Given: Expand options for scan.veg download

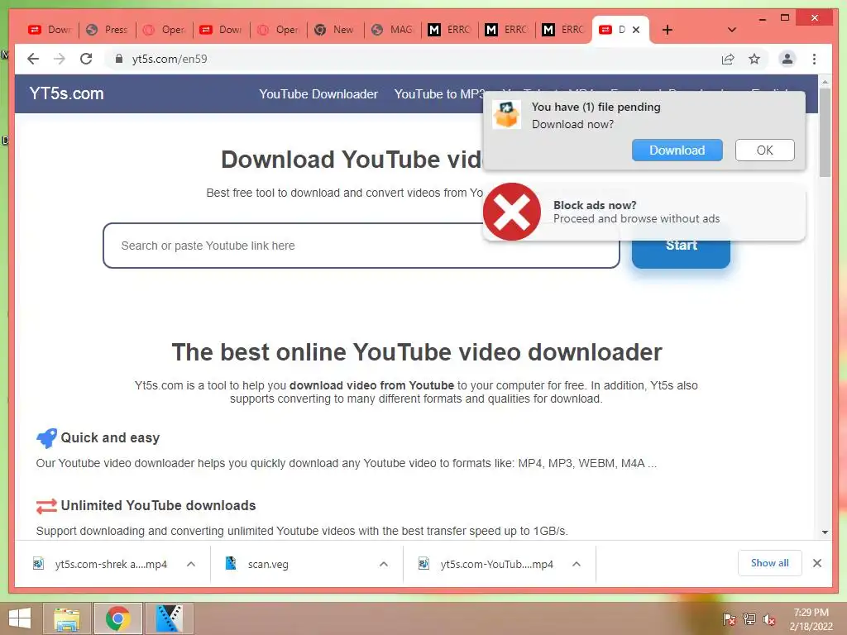Looking at the screenshot, I should [x=384, y=564].
